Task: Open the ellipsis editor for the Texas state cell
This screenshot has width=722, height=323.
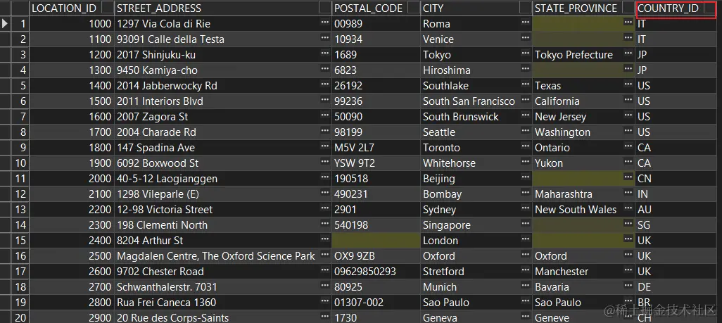Action: [628, 84]
